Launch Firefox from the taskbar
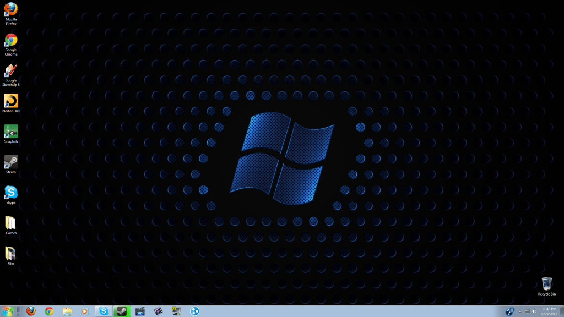The width and height of the screenshot is (564, 317). (x=31, y=311)
